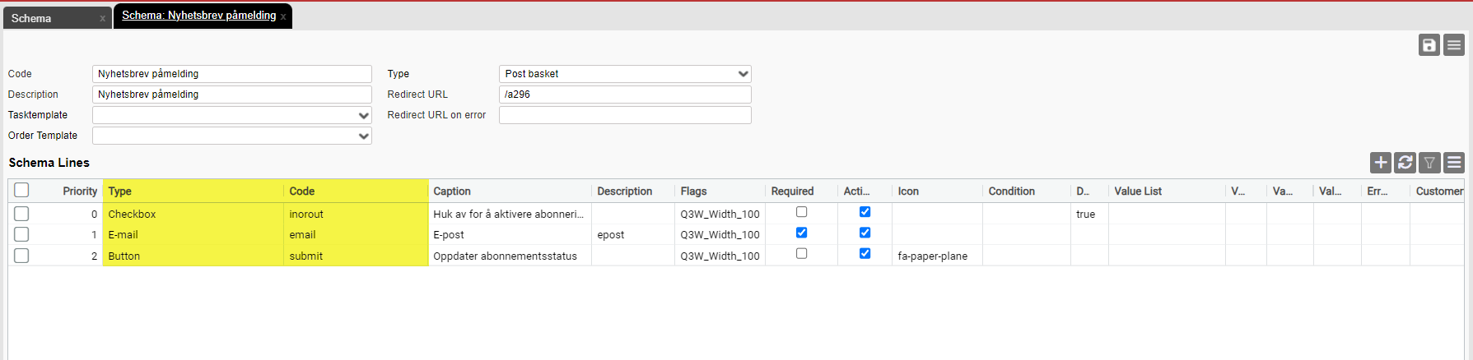Screen dimensions: 1473x360
Task: Click the Oppdater abonnementsstatus caption cell
Action: (510, 256)
